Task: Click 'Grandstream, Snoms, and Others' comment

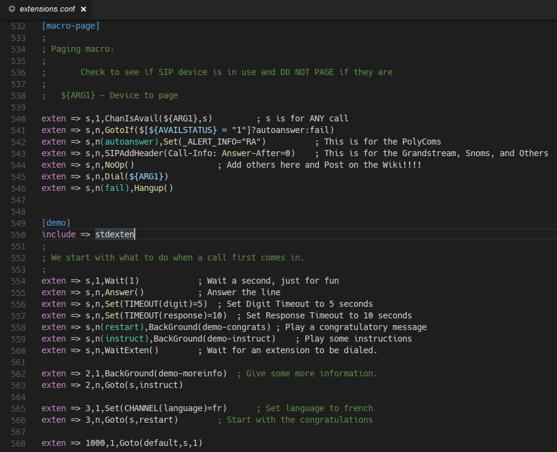Action: coord(475,153)
